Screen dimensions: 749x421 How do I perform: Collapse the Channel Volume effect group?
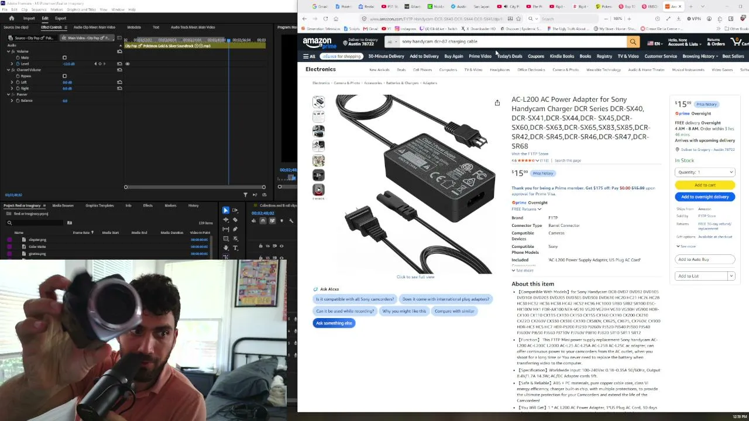point(8,70)
